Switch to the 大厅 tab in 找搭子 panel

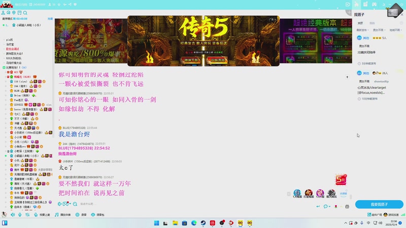(x=360, y=23)
